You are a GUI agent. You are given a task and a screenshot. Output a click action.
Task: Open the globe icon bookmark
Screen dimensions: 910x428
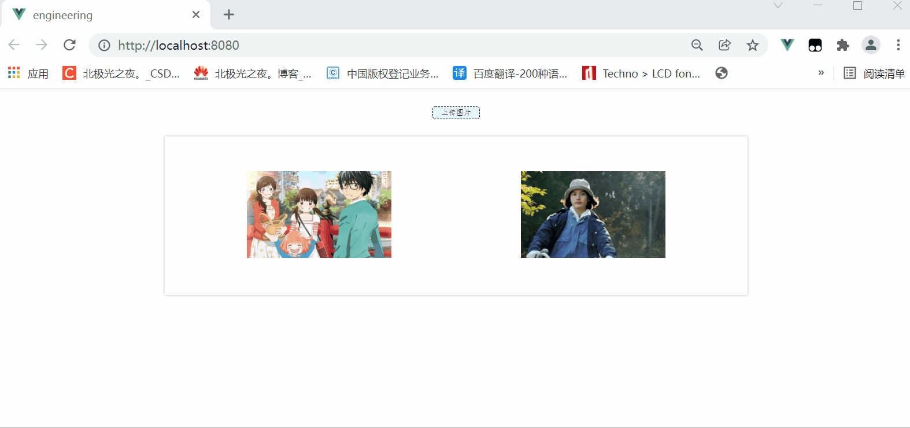pos(722,73)
